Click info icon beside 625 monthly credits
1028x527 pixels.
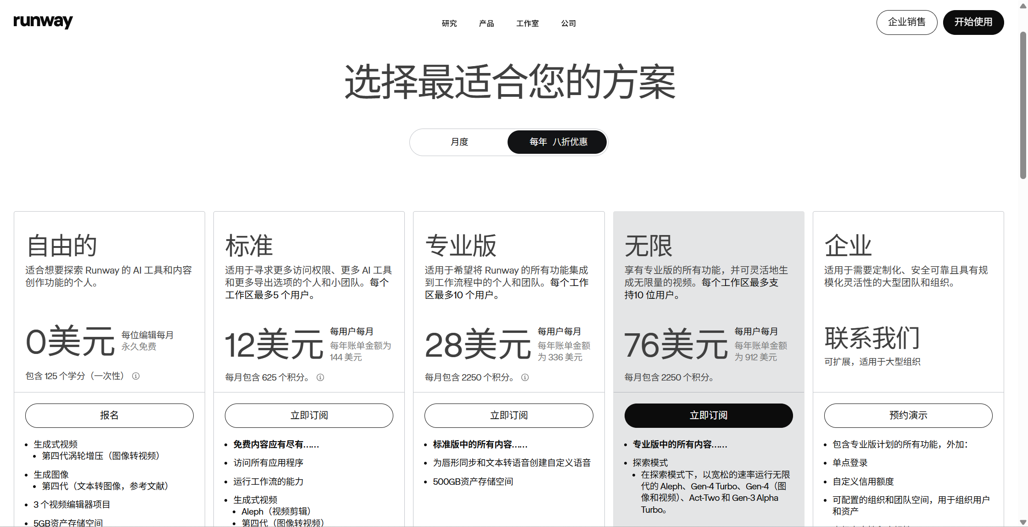[x=320, y=377]
